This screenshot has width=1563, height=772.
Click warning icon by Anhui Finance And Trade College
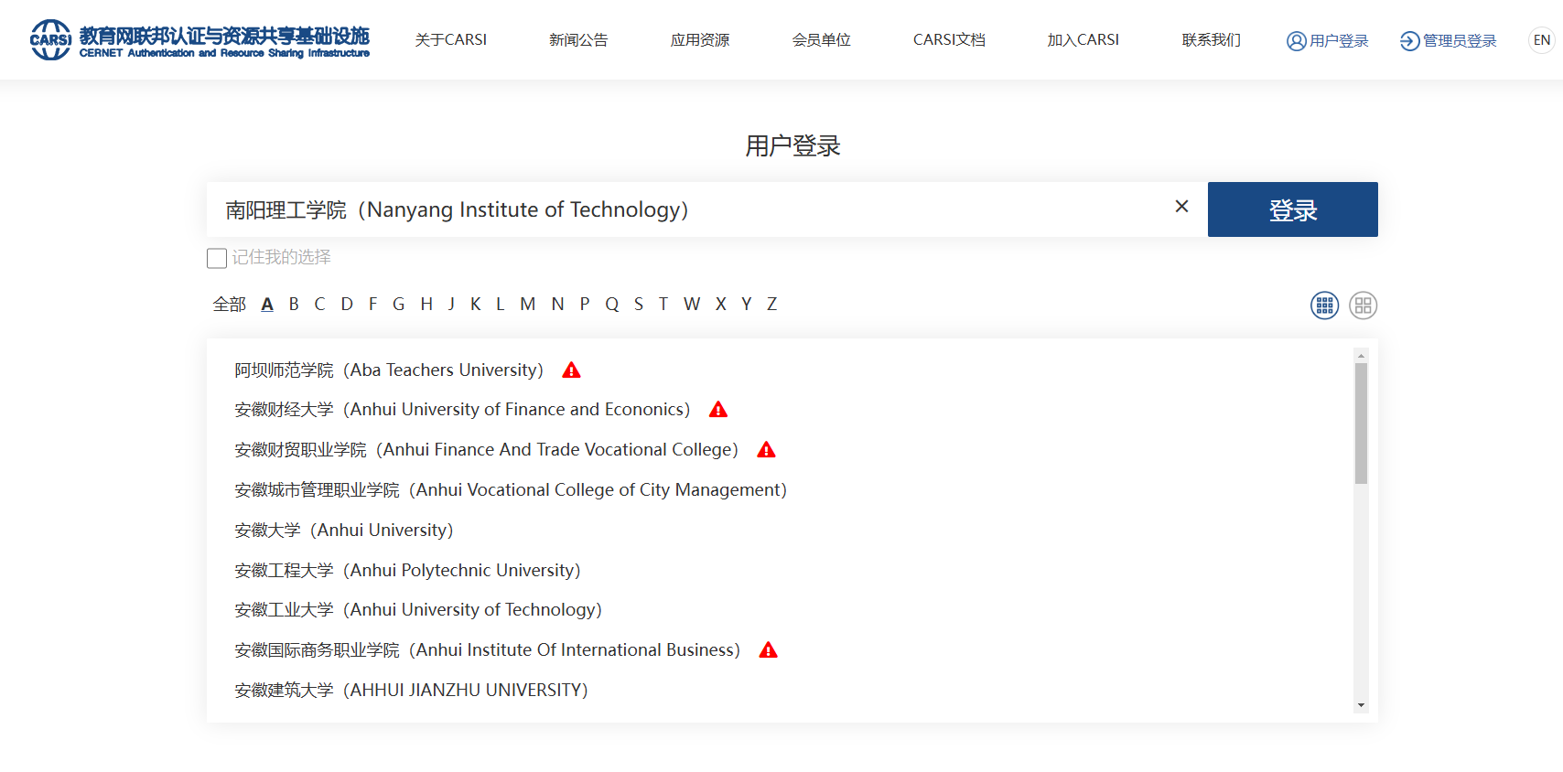[766, 450]
